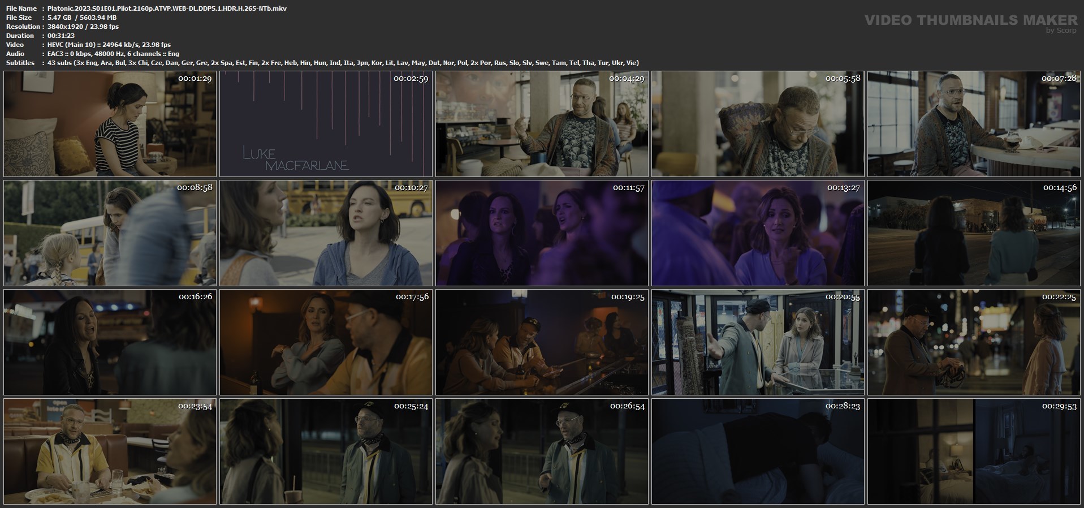This screenshot has width=1084, height=508.
Task: Open the dark bedroom thumbnail 00:28:23
Action: click(x=758, y=451)
